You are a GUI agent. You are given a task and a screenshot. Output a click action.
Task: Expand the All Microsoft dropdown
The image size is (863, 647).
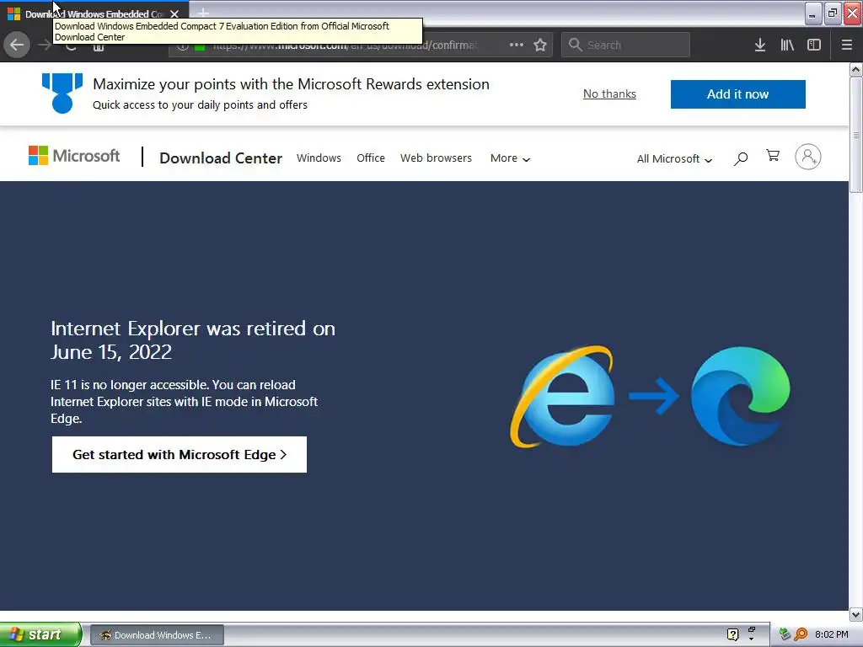(x=674, y=159)
